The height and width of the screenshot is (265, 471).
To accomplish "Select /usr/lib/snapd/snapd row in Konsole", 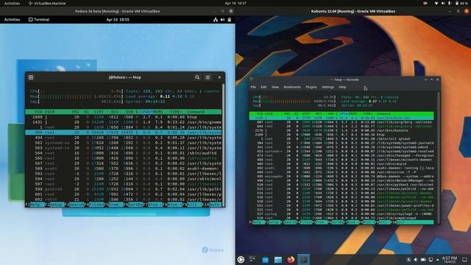I will coord(341,218).
